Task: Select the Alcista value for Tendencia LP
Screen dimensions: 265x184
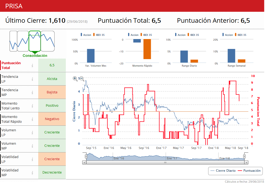Action: tap(52, 79)
